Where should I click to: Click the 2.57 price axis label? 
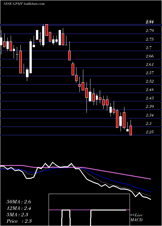[150, 73]
